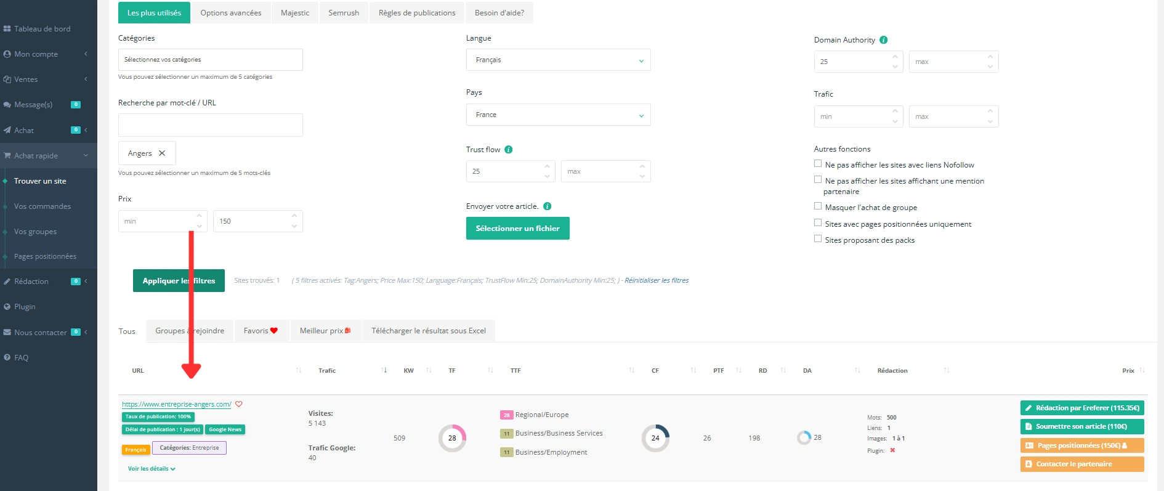
Task: Click the Message(s) chat icon
Action: click(x=7, y=105)
